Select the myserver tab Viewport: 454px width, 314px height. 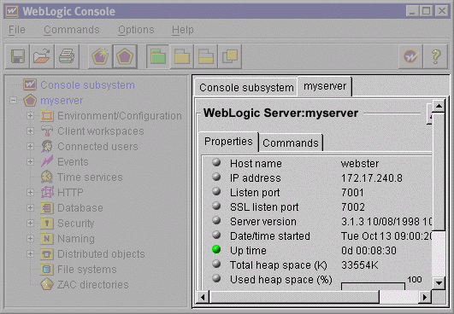(325, 86)
